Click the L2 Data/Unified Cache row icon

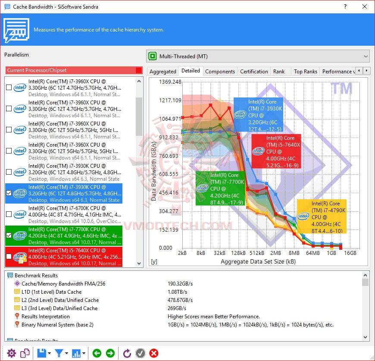click(17, 300)
